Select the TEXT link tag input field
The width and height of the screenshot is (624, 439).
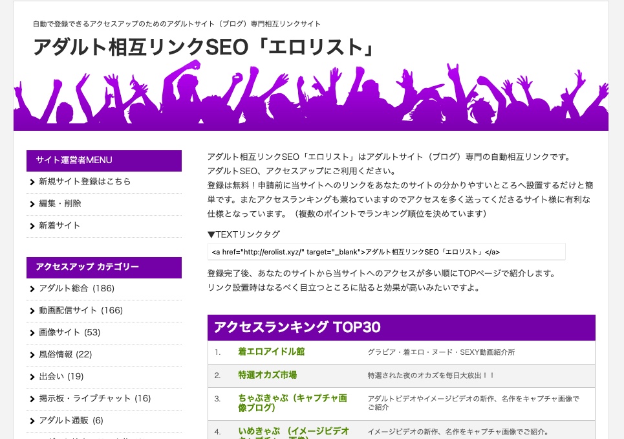(x=385, y=251)
